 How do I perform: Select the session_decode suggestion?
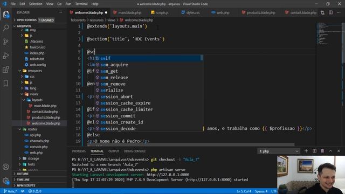click(149, 128)
